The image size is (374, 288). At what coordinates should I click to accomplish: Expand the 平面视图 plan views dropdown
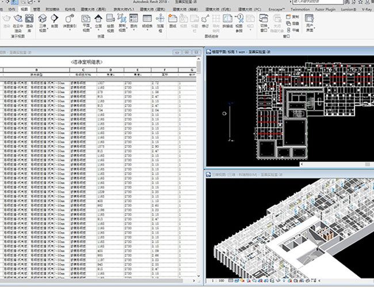(x=86, y=23)
